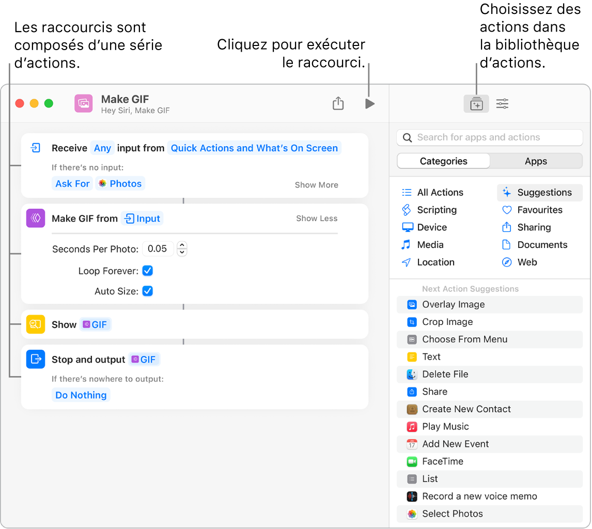Click the Search for apps and actions field

coord(489,137)
